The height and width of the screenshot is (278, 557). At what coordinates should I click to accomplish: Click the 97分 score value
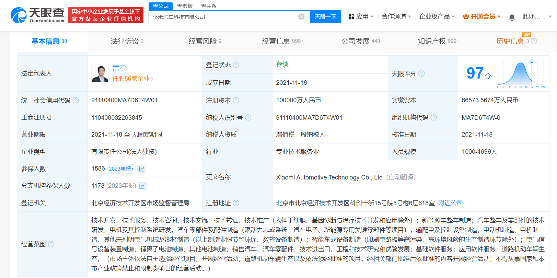tap(479, 73)
